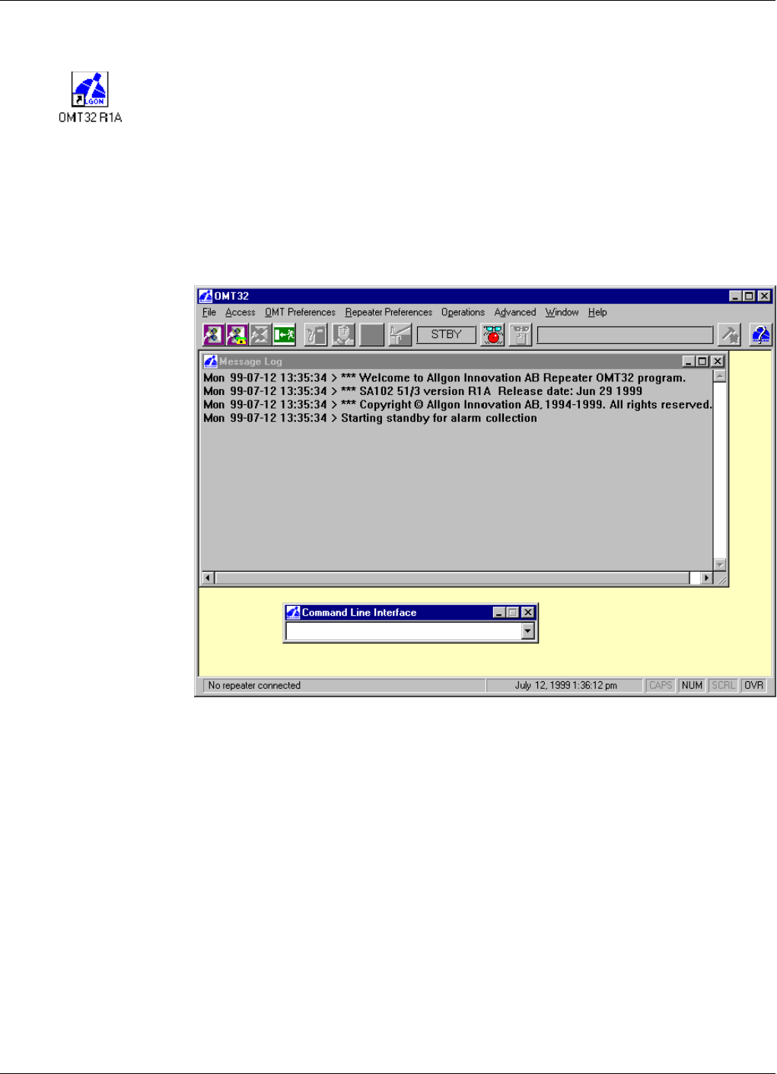Click 'Starting standby for alarm collection' log line

tap(370, 419)
